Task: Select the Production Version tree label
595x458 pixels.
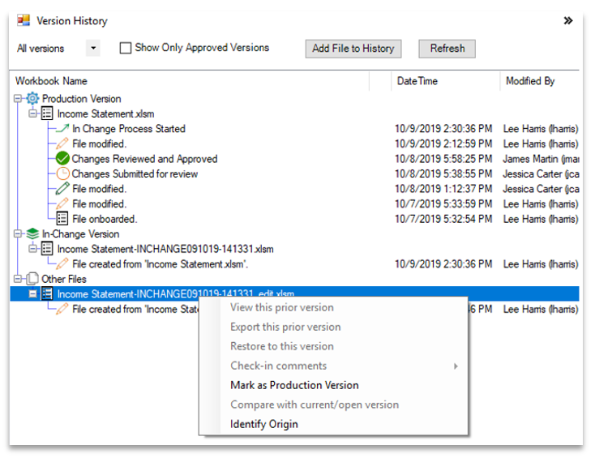Action: tap(82, 99)
